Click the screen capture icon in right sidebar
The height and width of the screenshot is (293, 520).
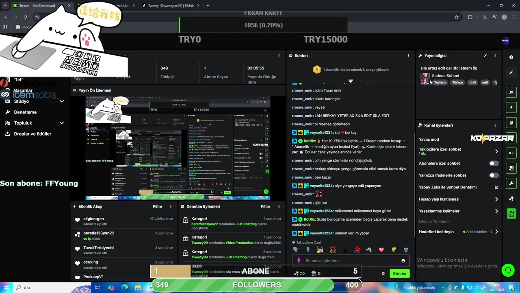[511, 92]
